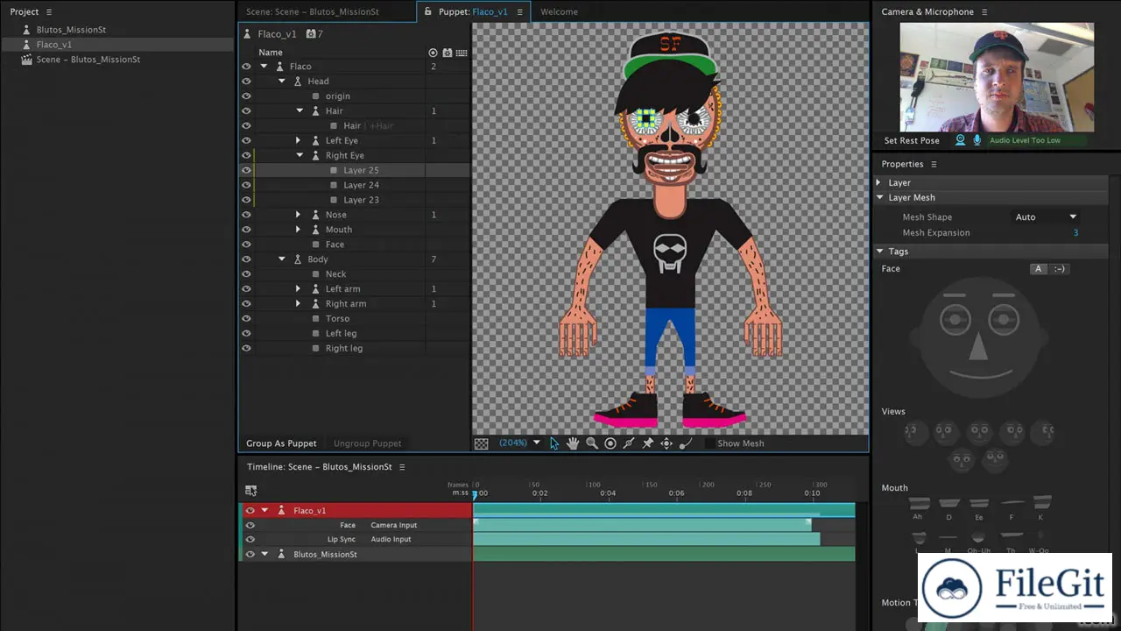
Task: Select the Dangle tool
Action: coord(686,443)
